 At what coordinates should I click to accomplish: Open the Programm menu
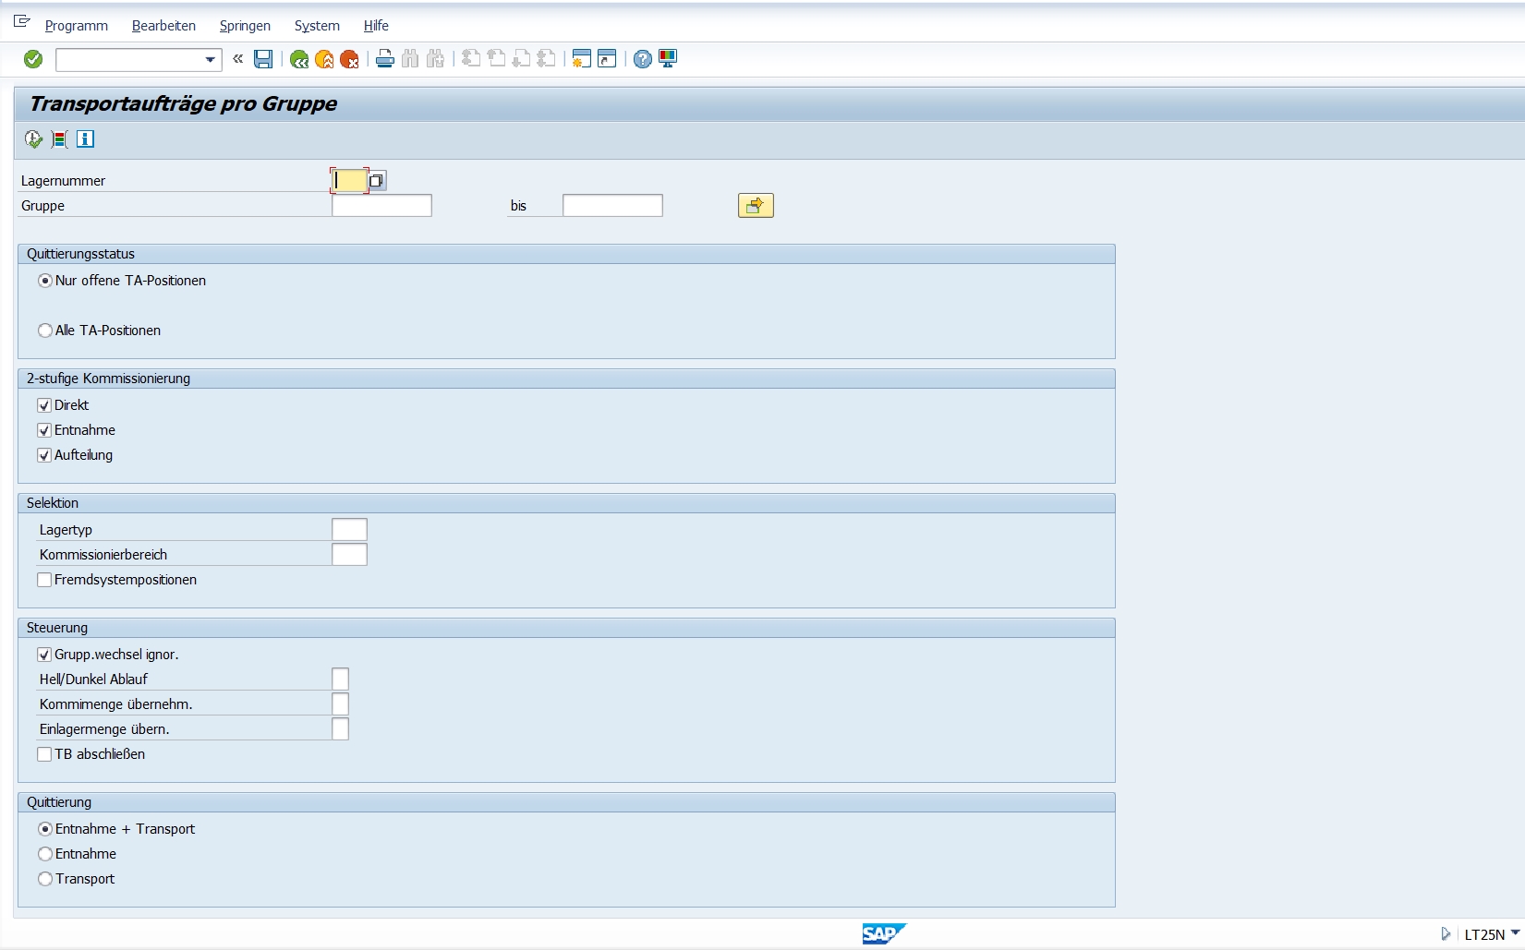point(77,26)
